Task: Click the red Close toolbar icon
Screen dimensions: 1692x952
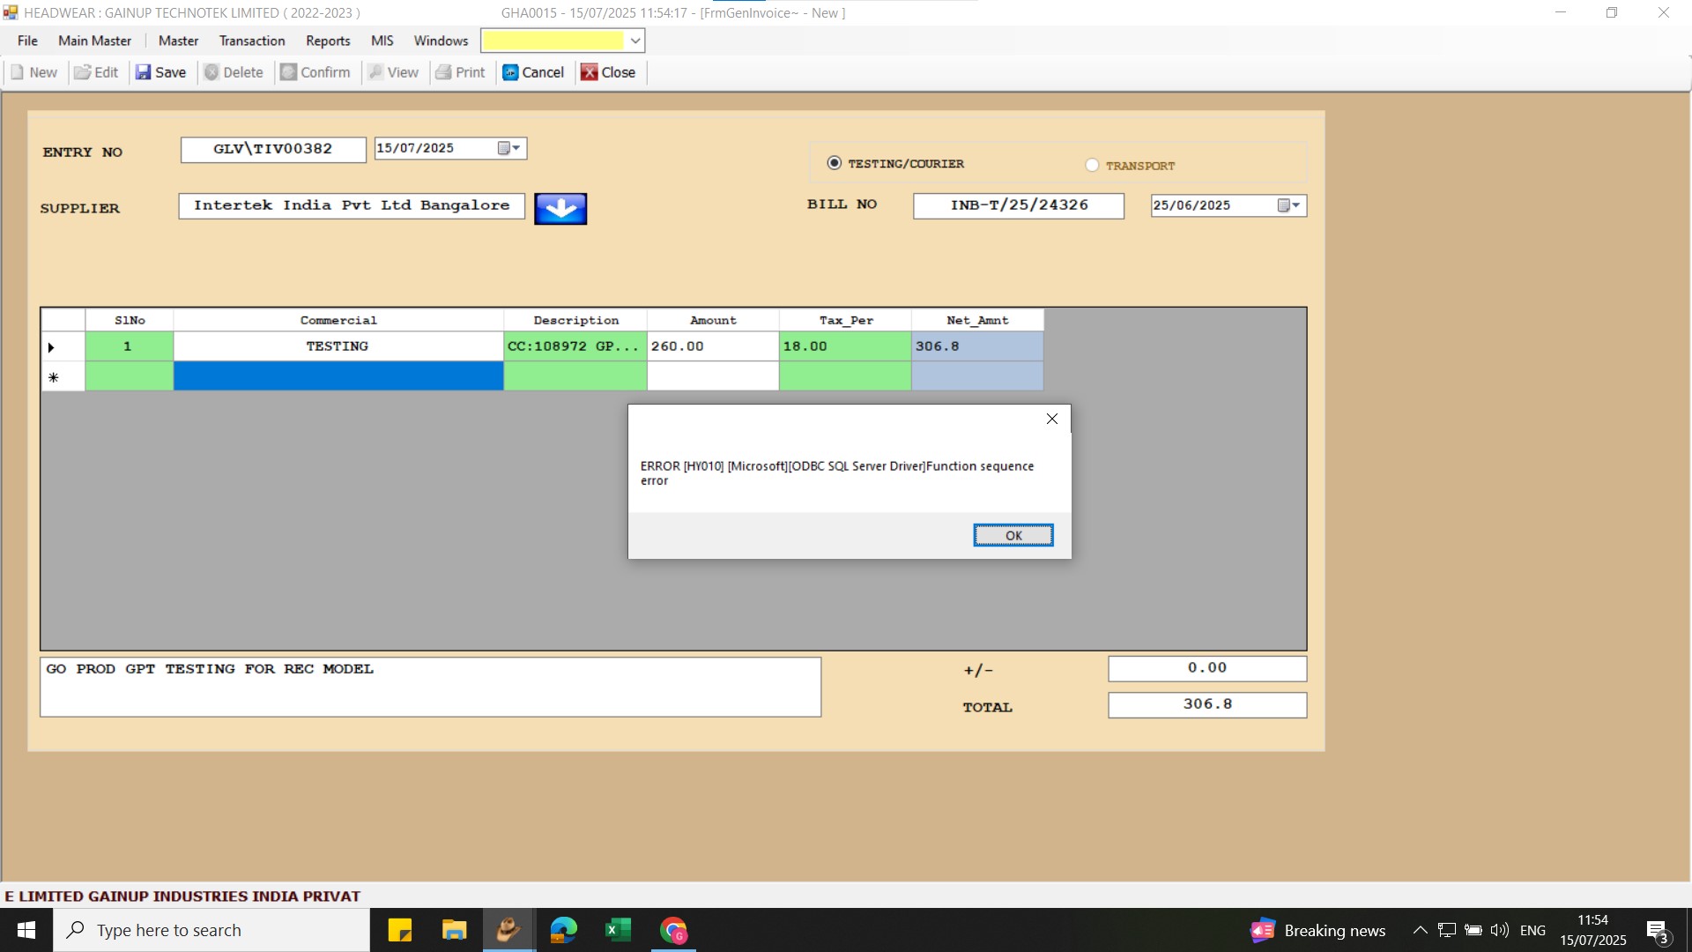Action: [x=590, y=72]
